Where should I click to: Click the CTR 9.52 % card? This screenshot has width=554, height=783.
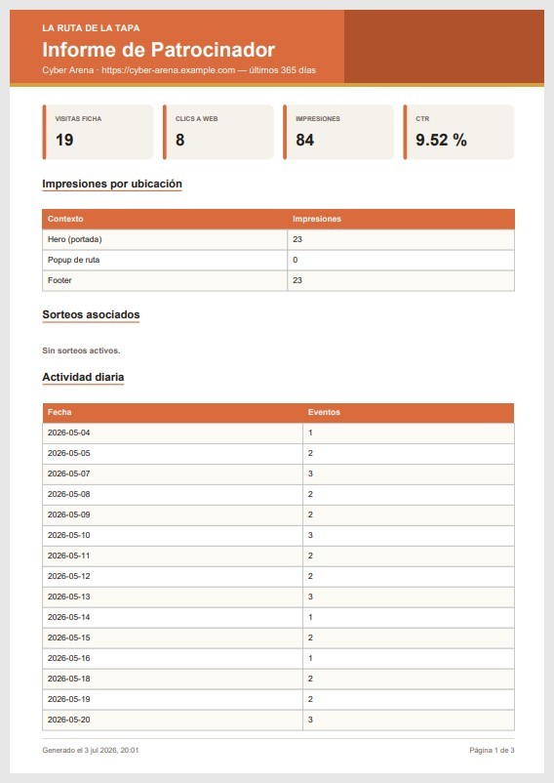pyautogui.click(x=458, y=133)
